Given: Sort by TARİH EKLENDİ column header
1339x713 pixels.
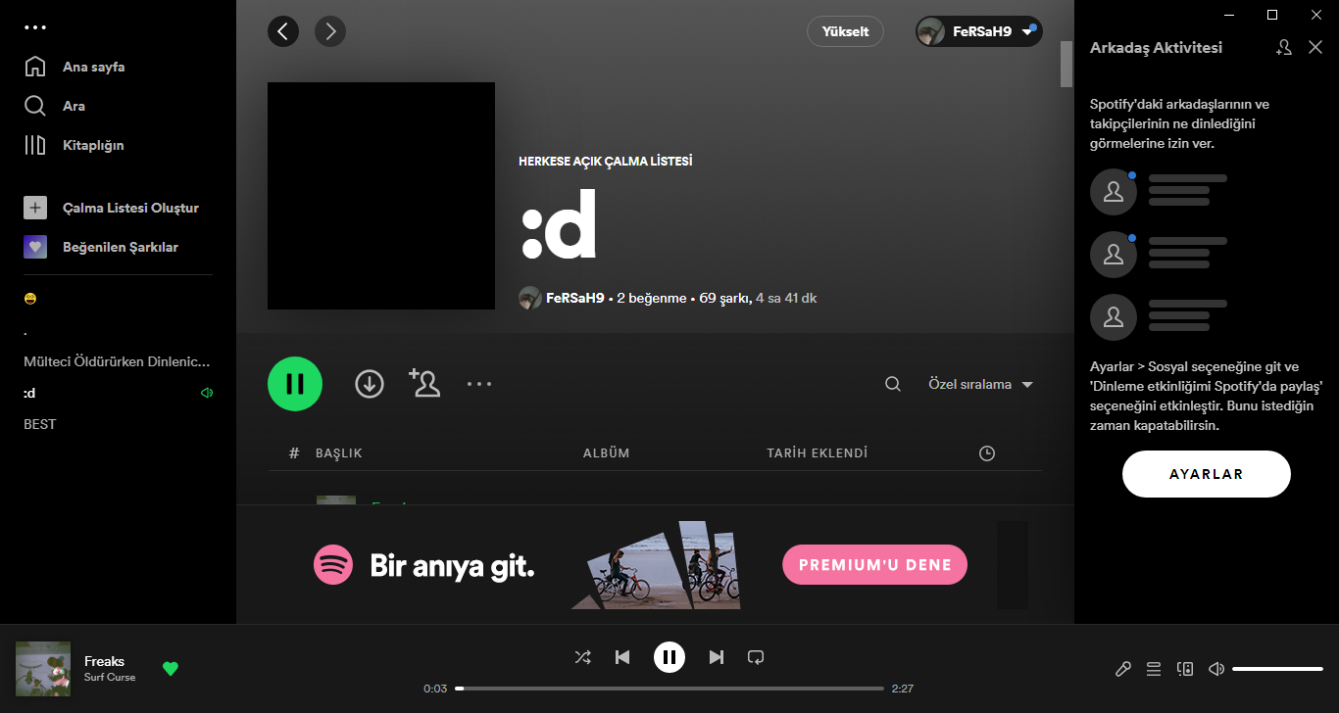Looking at the screenshot, I should [x=818, y=453].
